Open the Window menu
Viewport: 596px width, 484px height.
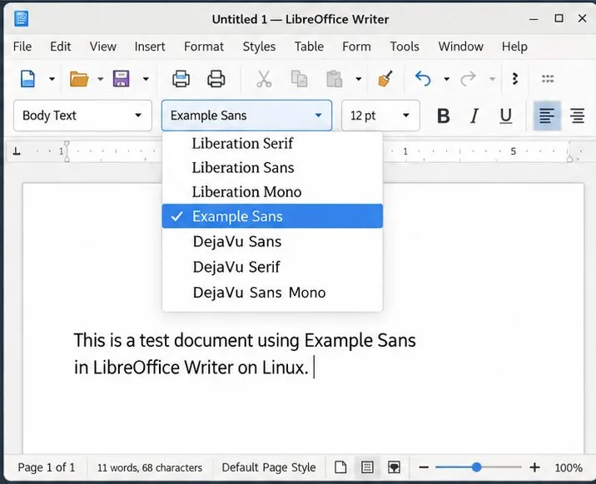click(x=460, y=47)
